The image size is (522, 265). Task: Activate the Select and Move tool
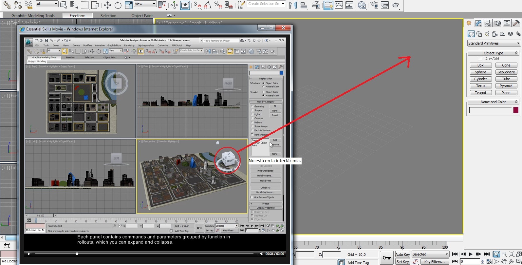[107, 5]
